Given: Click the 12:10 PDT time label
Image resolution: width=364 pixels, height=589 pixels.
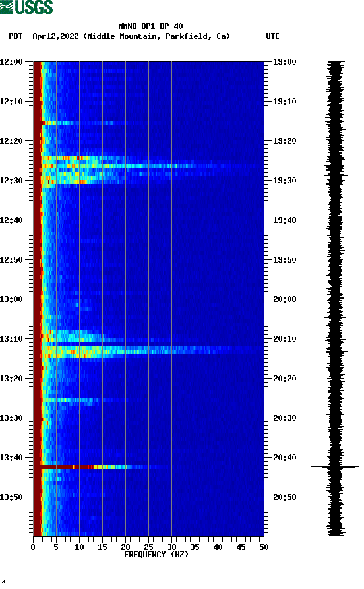Looking at the screenshot, I should 11,102.
